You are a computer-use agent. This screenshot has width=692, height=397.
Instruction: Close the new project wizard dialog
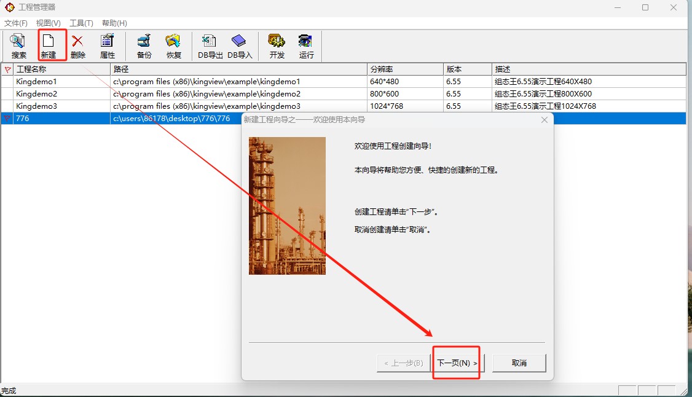pyautogui.click(x=544, y=120)
